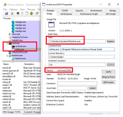Collapse the cmd.exe tree node
Screen dimensions: 123x117
(7, 44)
